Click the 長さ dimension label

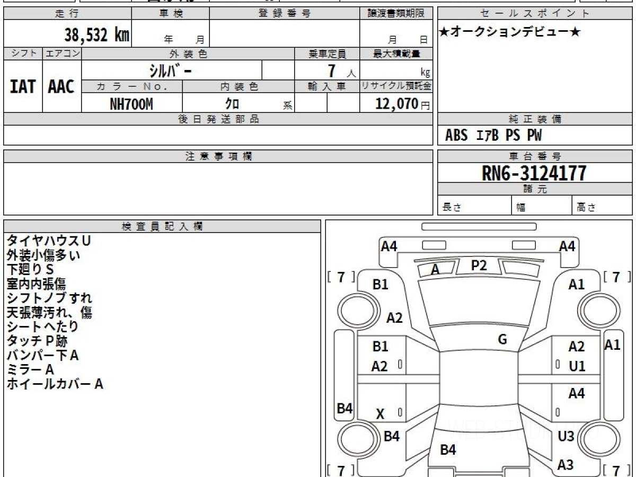click(452, 207)
